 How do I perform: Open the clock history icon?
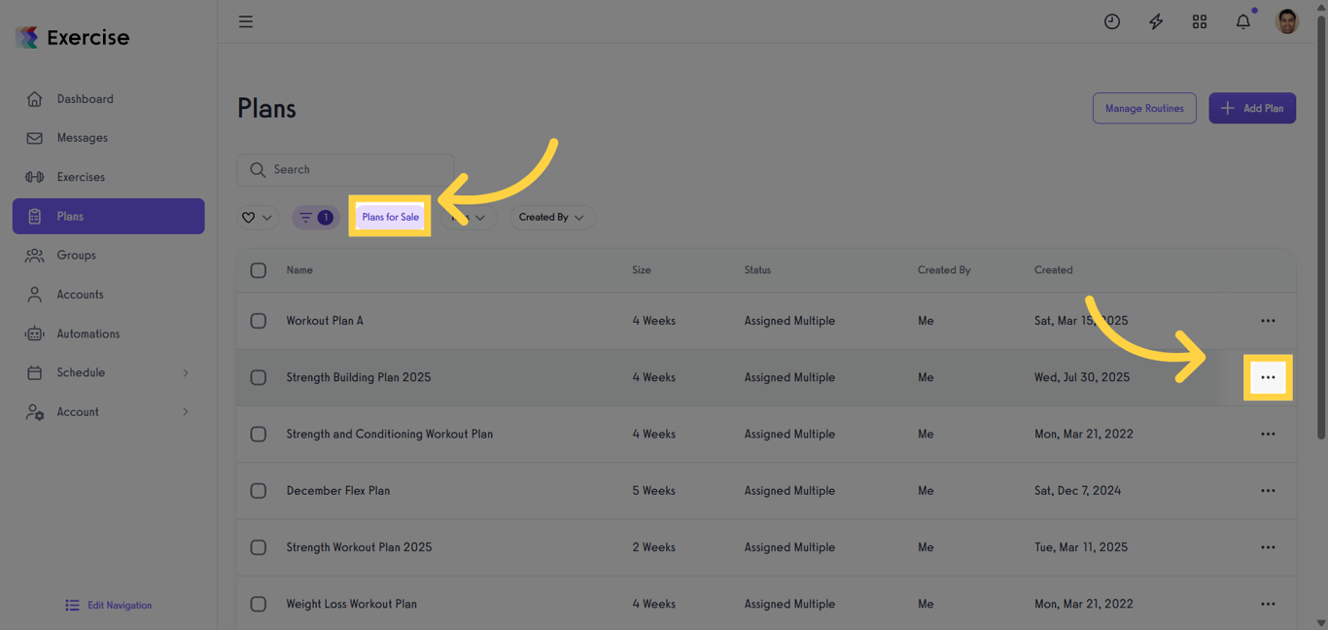click(1112, 21)
